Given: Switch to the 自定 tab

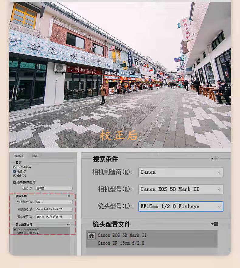Looking at the screenshot, I should [x=35, y=156].
